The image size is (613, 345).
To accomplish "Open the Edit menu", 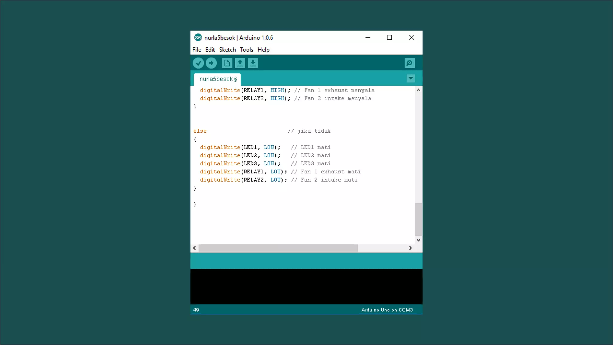I will coord(210,50).
